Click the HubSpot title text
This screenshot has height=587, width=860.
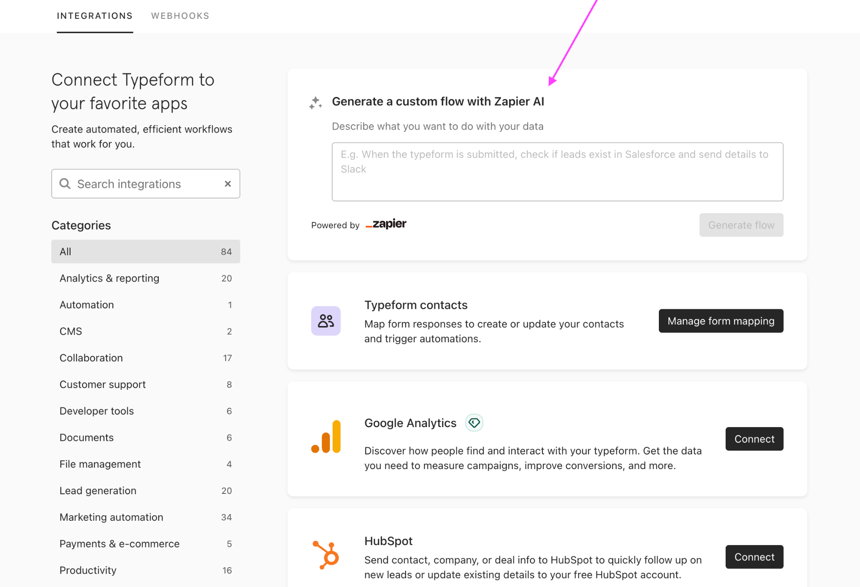click(x=388, y=541)
